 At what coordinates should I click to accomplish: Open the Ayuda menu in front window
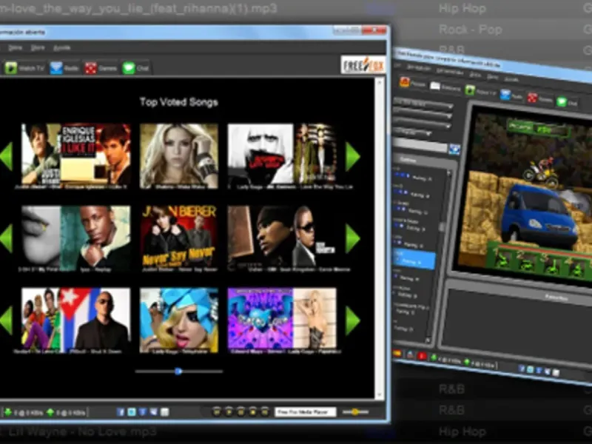(x=61, y=48)
